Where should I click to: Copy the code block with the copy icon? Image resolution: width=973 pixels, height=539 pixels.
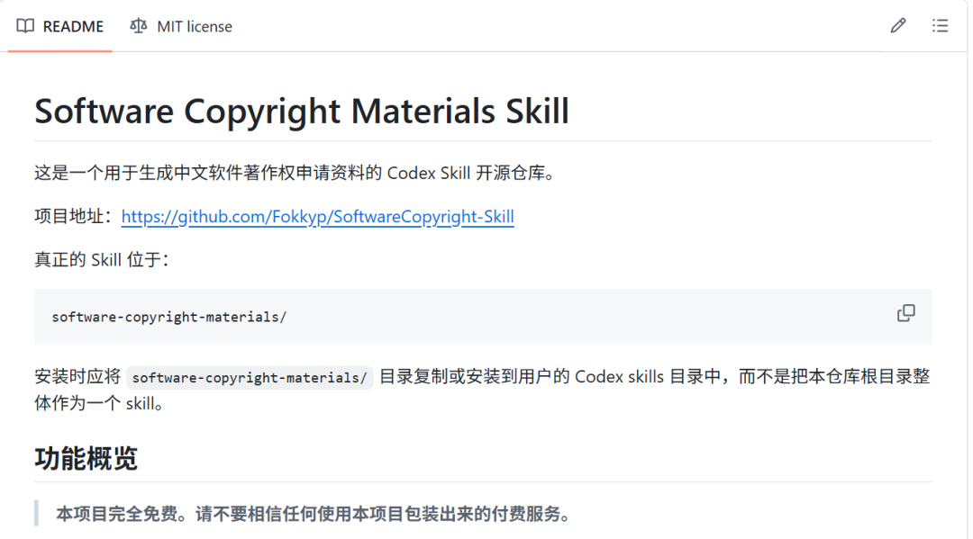tap(906, 313)
